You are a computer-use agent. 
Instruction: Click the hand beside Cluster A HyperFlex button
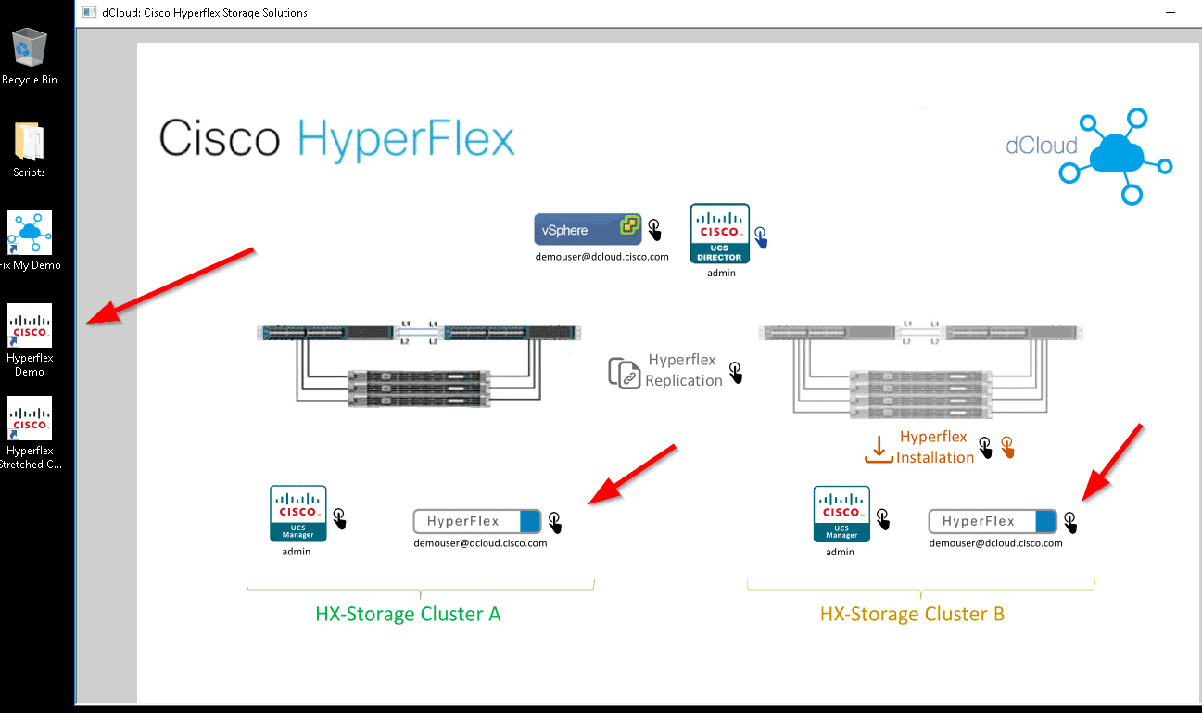pos(555,523)
